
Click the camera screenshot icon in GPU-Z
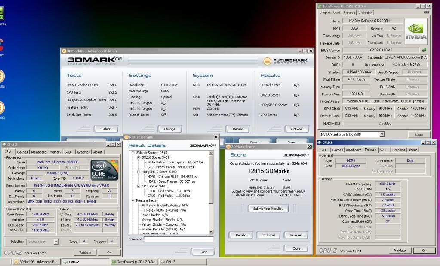tap(426, 12)
